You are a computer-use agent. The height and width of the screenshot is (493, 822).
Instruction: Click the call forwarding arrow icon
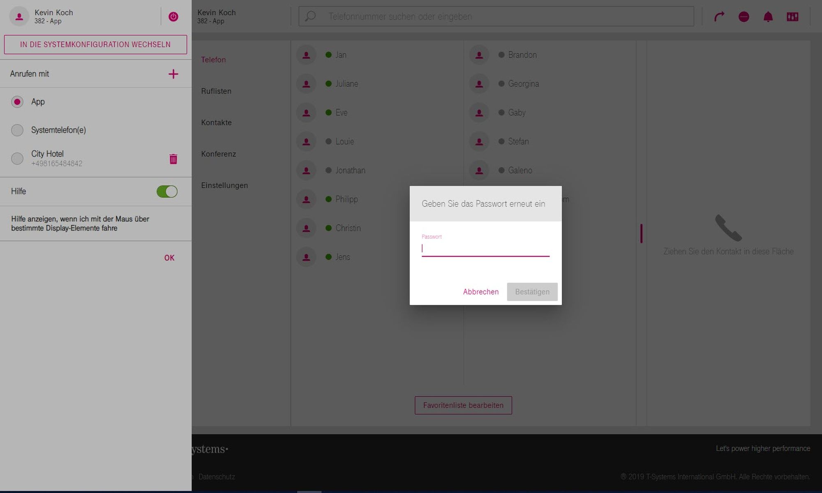click(x=719, y=16)
